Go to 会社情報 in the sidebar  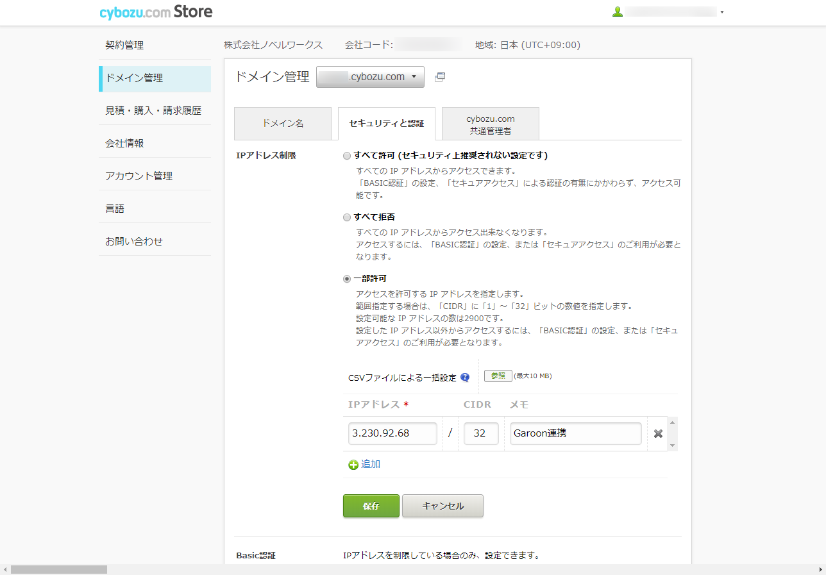tap(155, 144)
